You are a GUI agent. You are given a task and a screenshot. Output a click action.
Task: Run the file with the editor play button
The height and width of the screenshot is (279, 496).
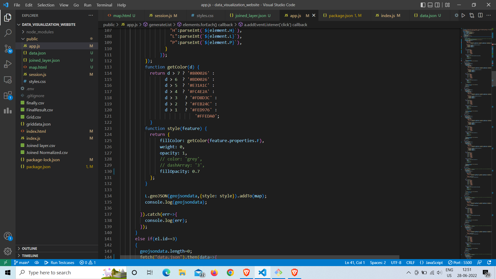pyautogui.click(x=463, y=15)
